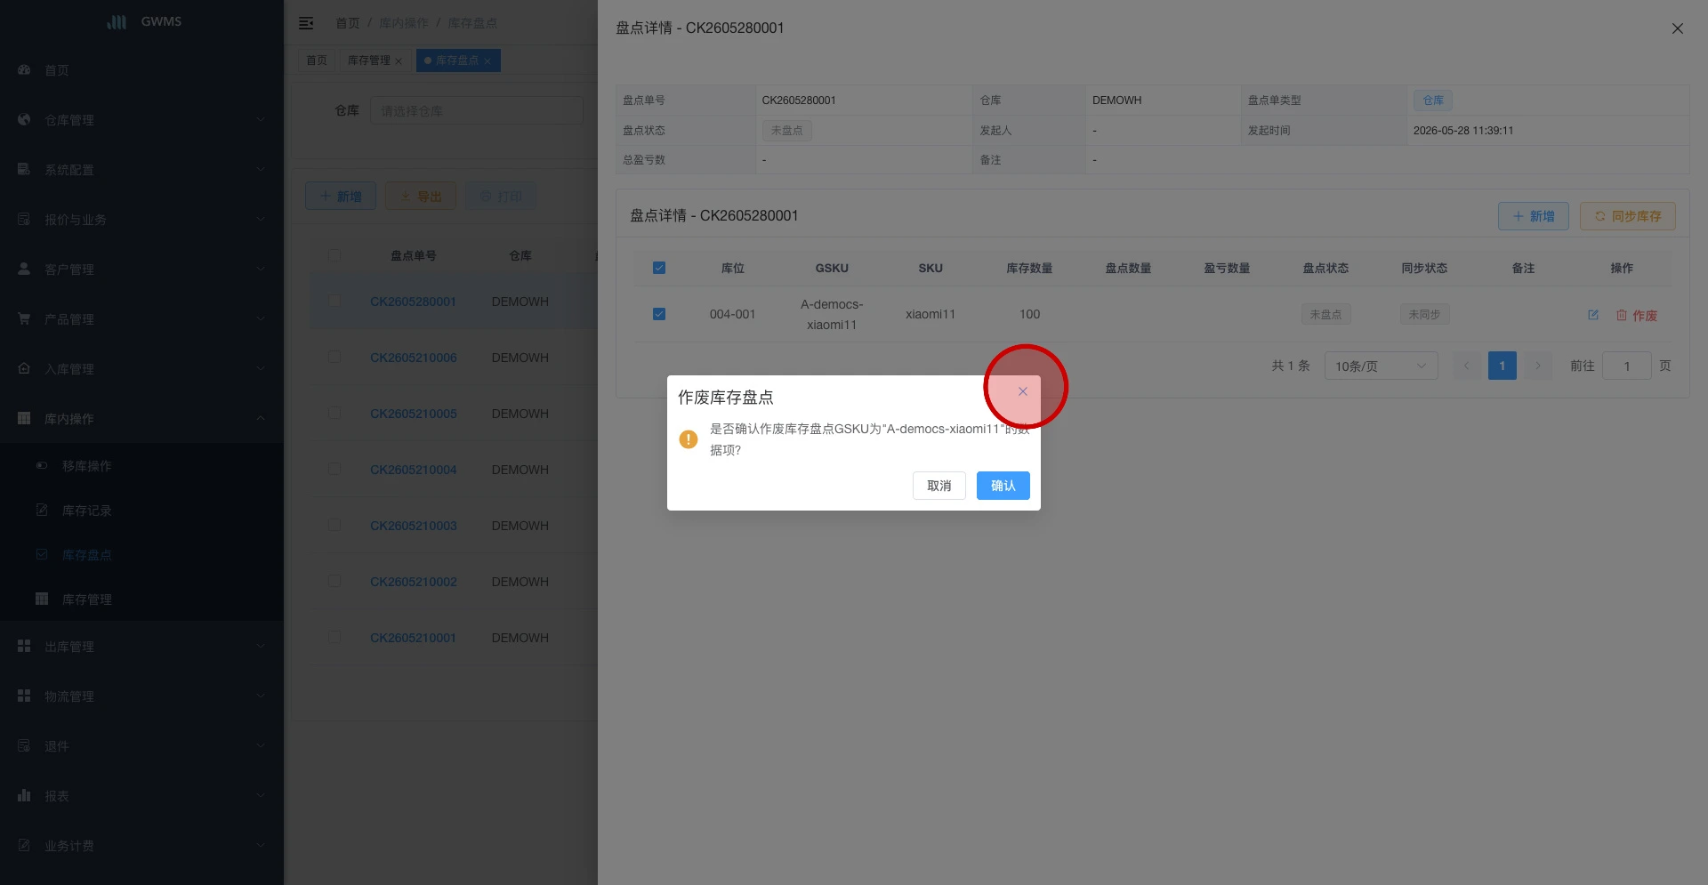The height and width of the screenshot is (885, 1708).
Task: Expand 入库管理 sidebar menu
Action: (x=142, y=369)
